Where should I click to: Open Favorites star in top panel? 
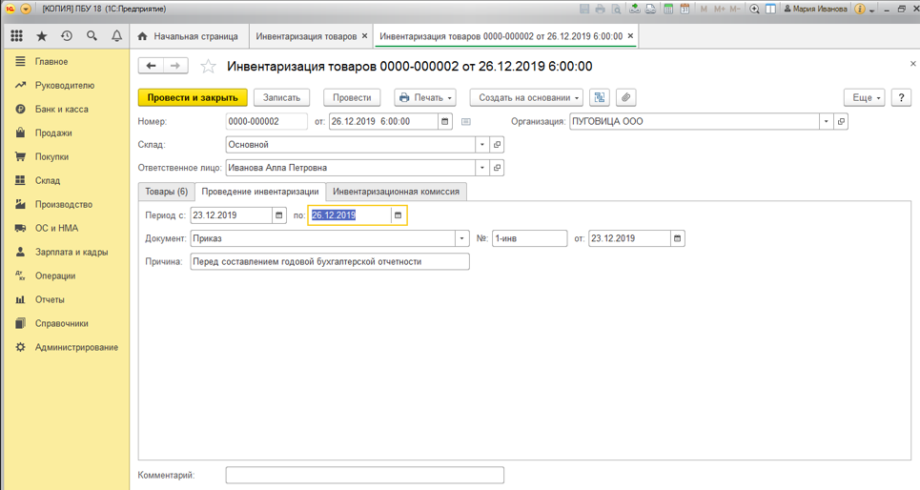point(41,36)
